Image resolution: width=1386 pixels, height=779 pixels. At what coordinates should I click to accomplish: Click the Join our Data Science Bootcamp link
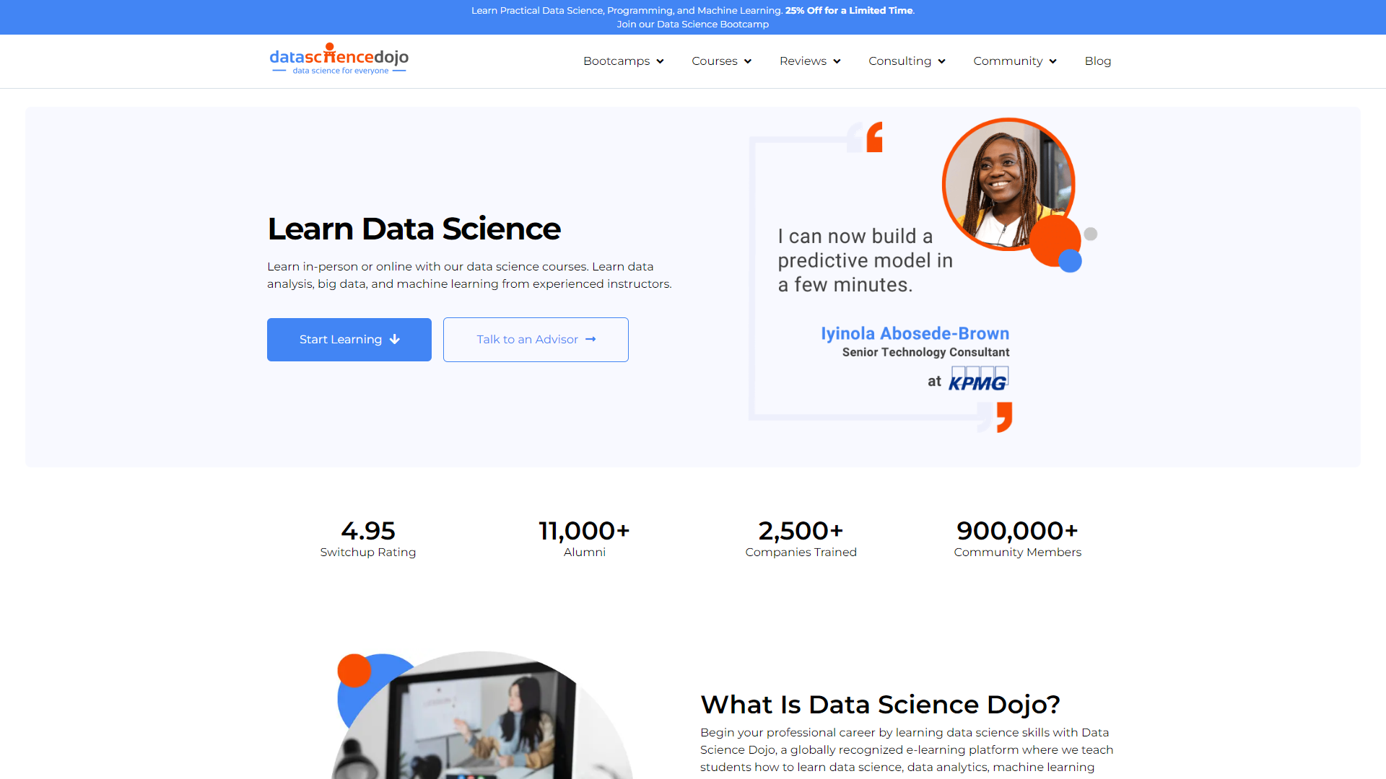693,24
